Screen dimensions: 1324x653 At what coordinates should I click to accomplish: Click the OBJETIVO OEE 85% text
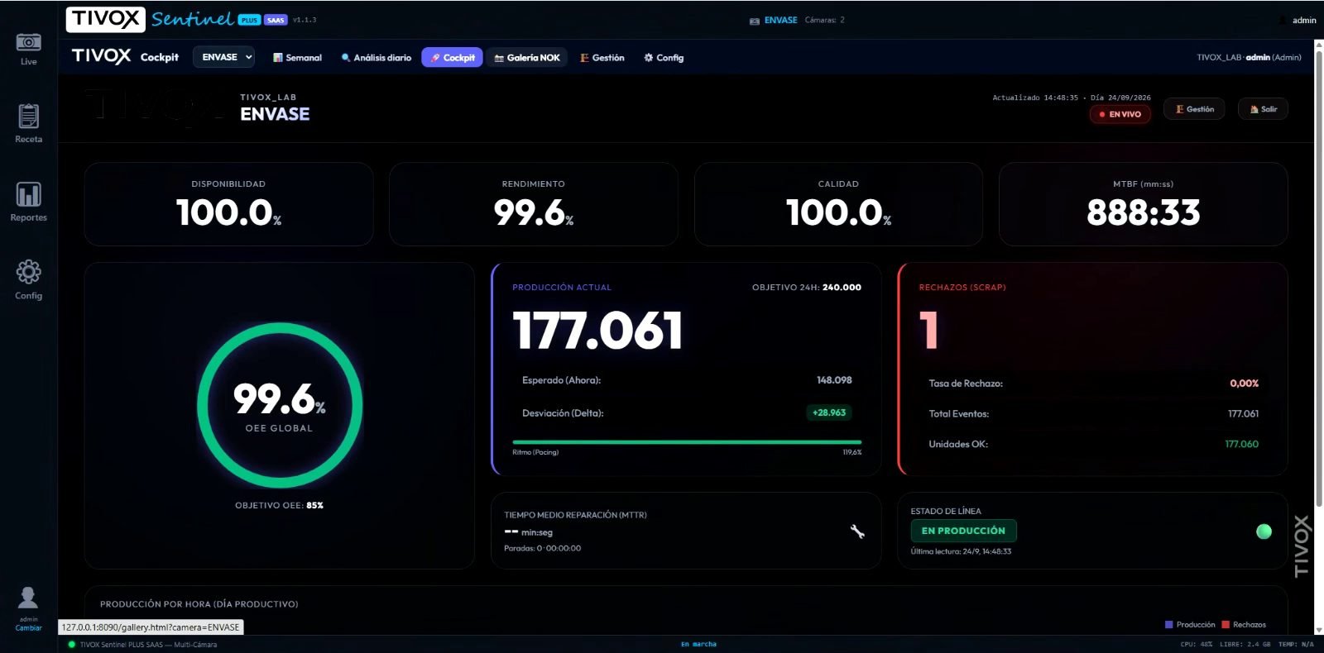pyautogui.click(x=279, y=505)
